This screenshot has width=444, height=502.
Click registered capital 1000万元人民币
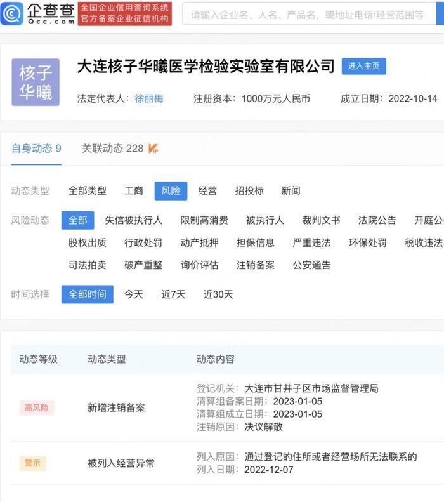276,98
